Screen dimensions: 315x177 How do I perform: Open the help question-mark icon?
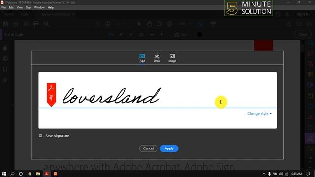tap(278, 14)
